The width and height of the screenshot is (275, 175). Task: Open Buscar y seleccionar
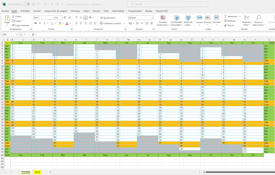click(258, 21)
